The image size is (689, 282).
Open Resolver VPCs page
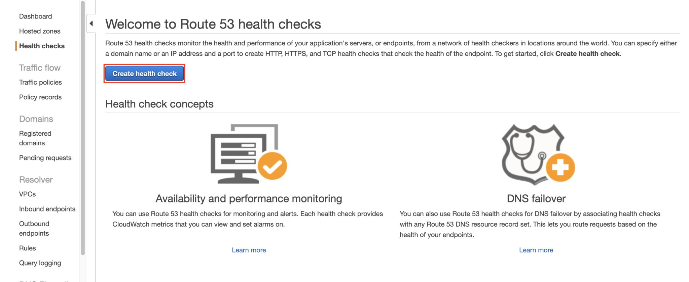(x=27, y=194)
